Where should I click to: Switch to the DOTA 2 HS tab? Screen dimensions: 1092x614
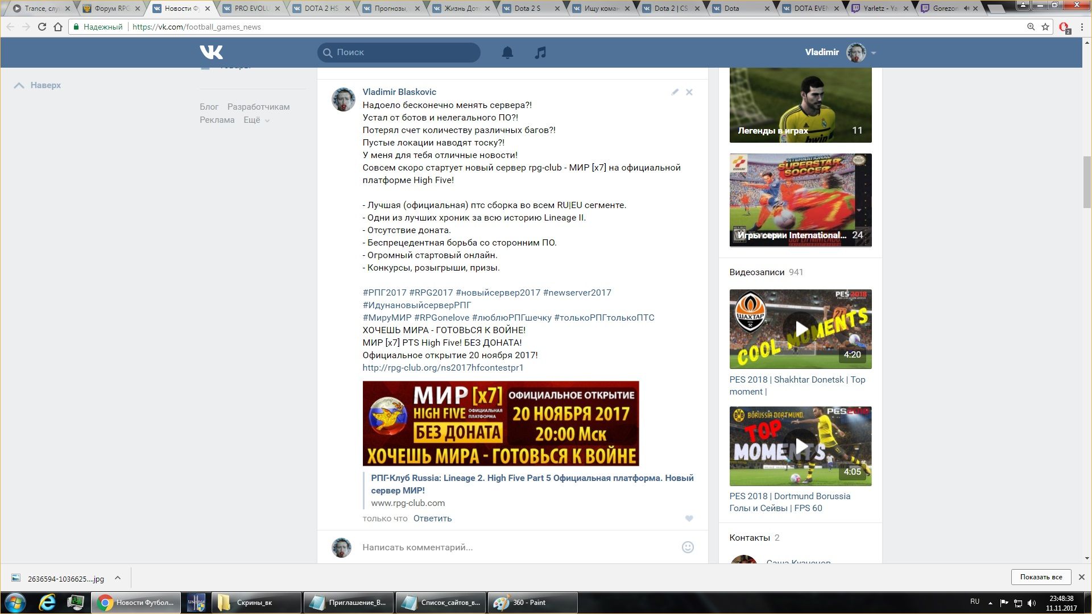pos(322,9)
